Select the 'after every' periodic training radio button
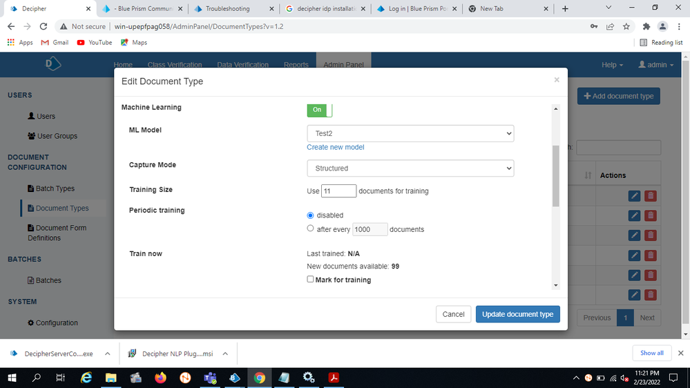 [310, 229]
